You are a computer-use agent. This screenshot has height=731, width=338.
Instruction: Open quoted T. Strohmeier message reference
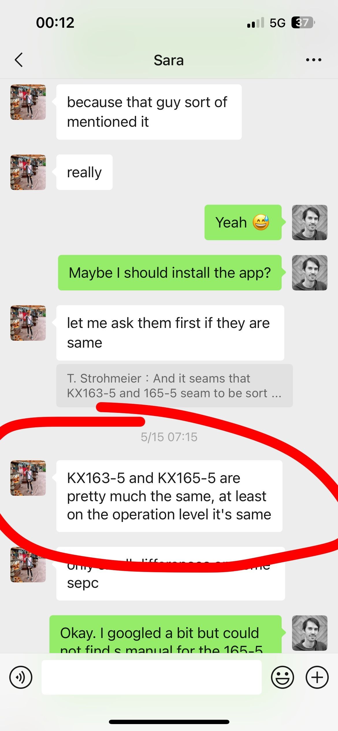click(174, 386)
